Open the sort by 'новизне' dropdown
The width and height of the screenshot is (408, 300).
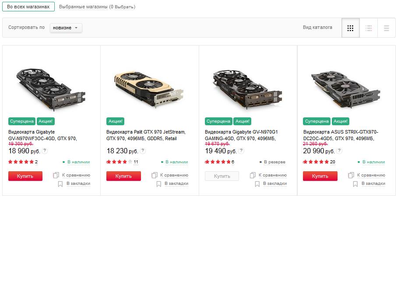66,28
